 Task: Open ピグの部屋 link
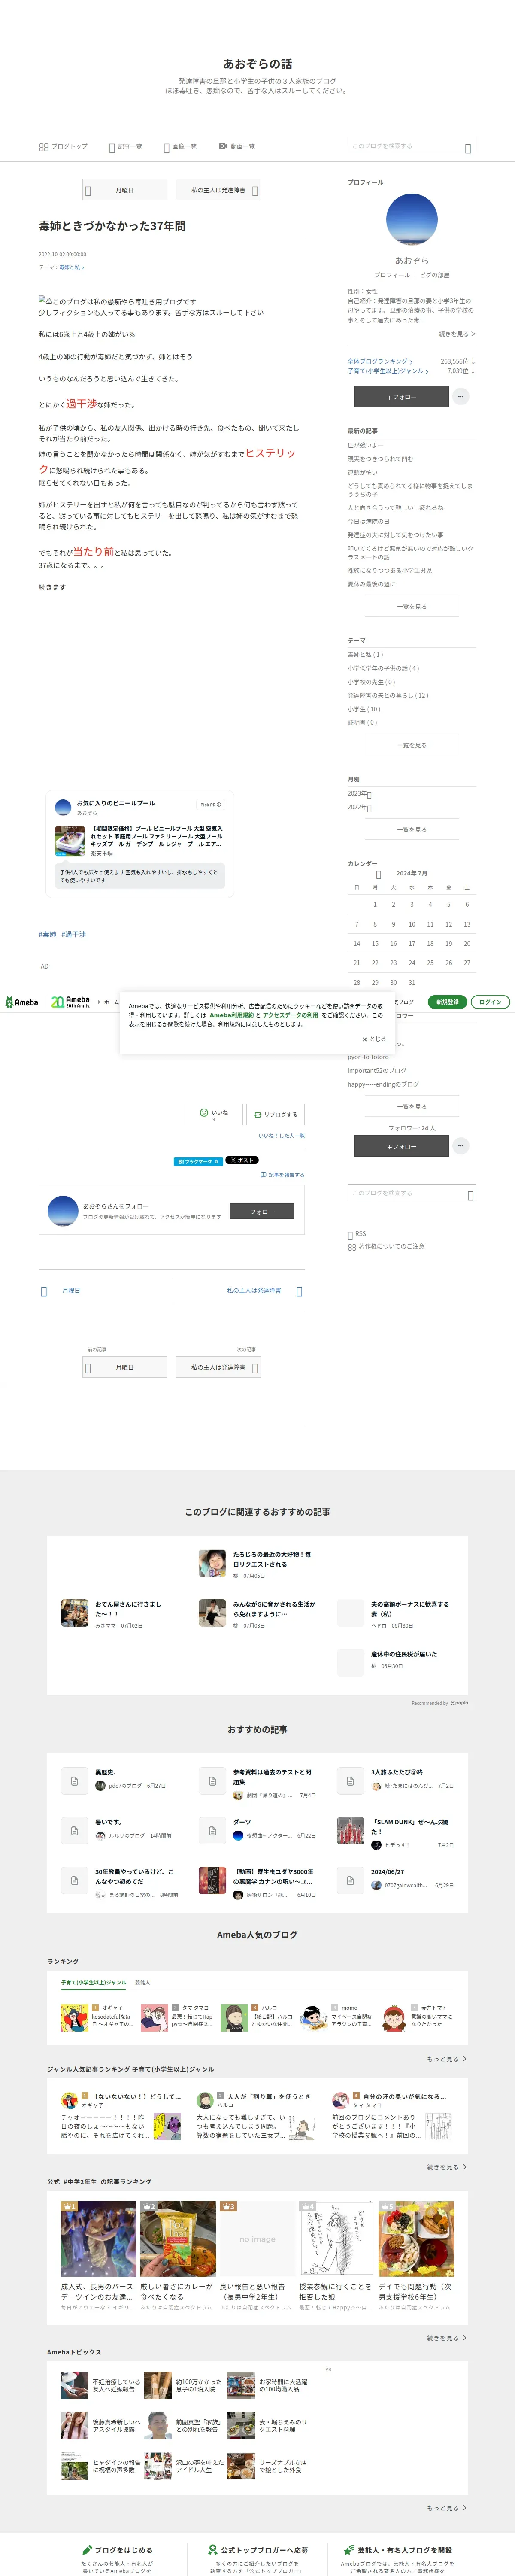pyautogui.click(x=434, y=275)
